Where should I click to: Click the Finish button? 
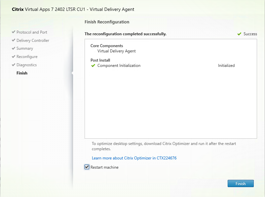(241, 183)
